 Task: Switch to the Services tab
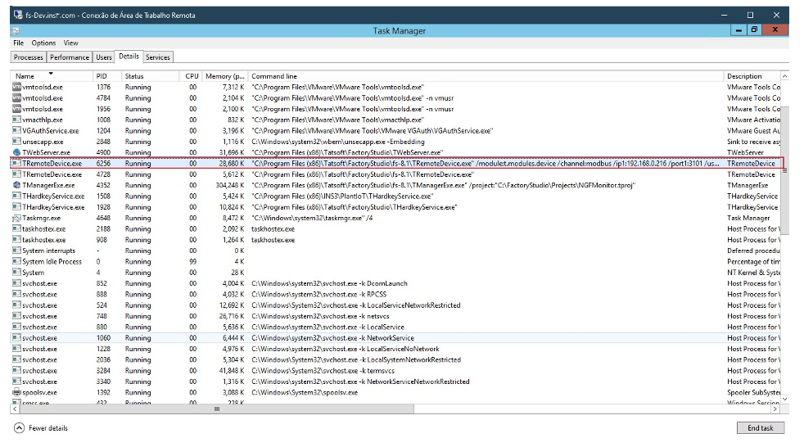[157, 57]
